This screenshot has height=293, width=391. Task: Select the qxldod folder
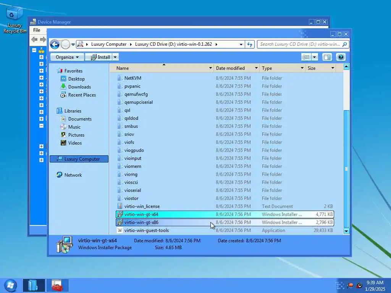131,118
